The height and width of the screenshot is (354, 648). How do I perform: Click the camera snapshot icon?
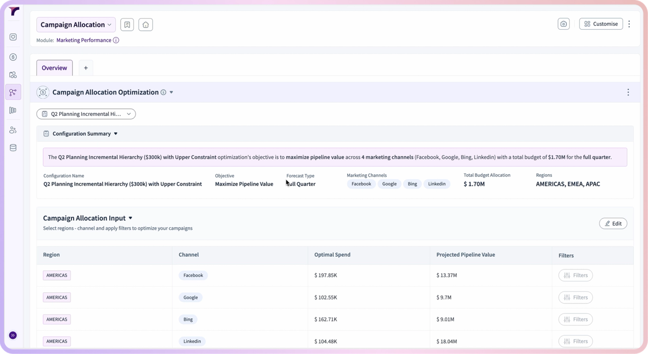pyautogui.click(x=564, y=24)
